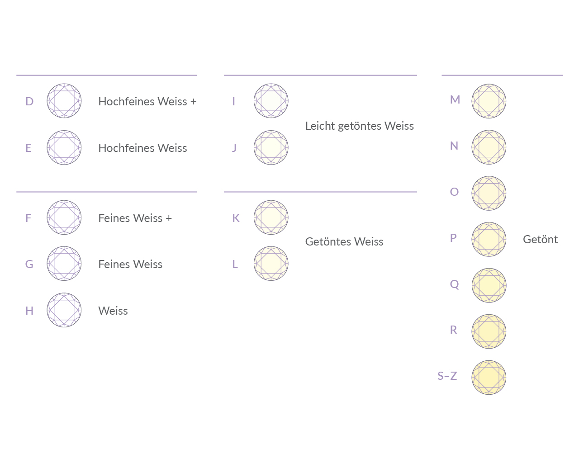Click the 'Hochfeines Weiss +' label

tap(147, 102)
